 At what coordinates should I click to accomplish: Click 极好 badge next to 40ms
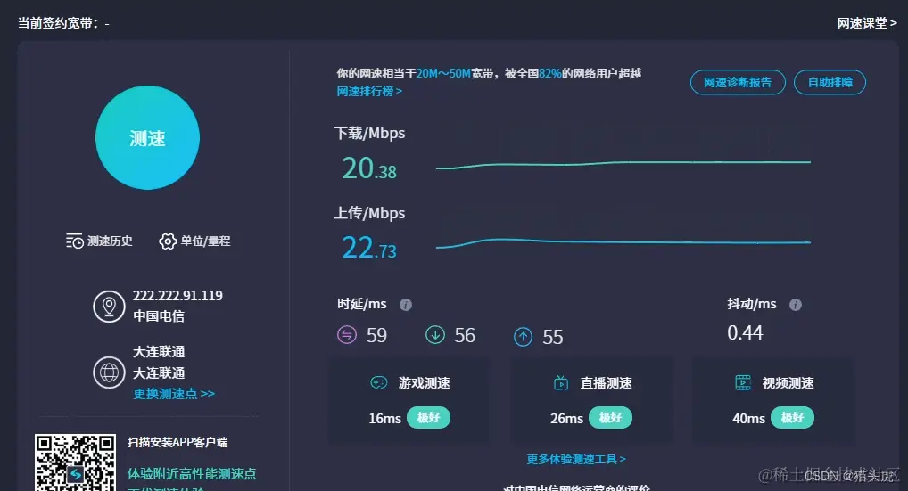(x=792, y=418)
